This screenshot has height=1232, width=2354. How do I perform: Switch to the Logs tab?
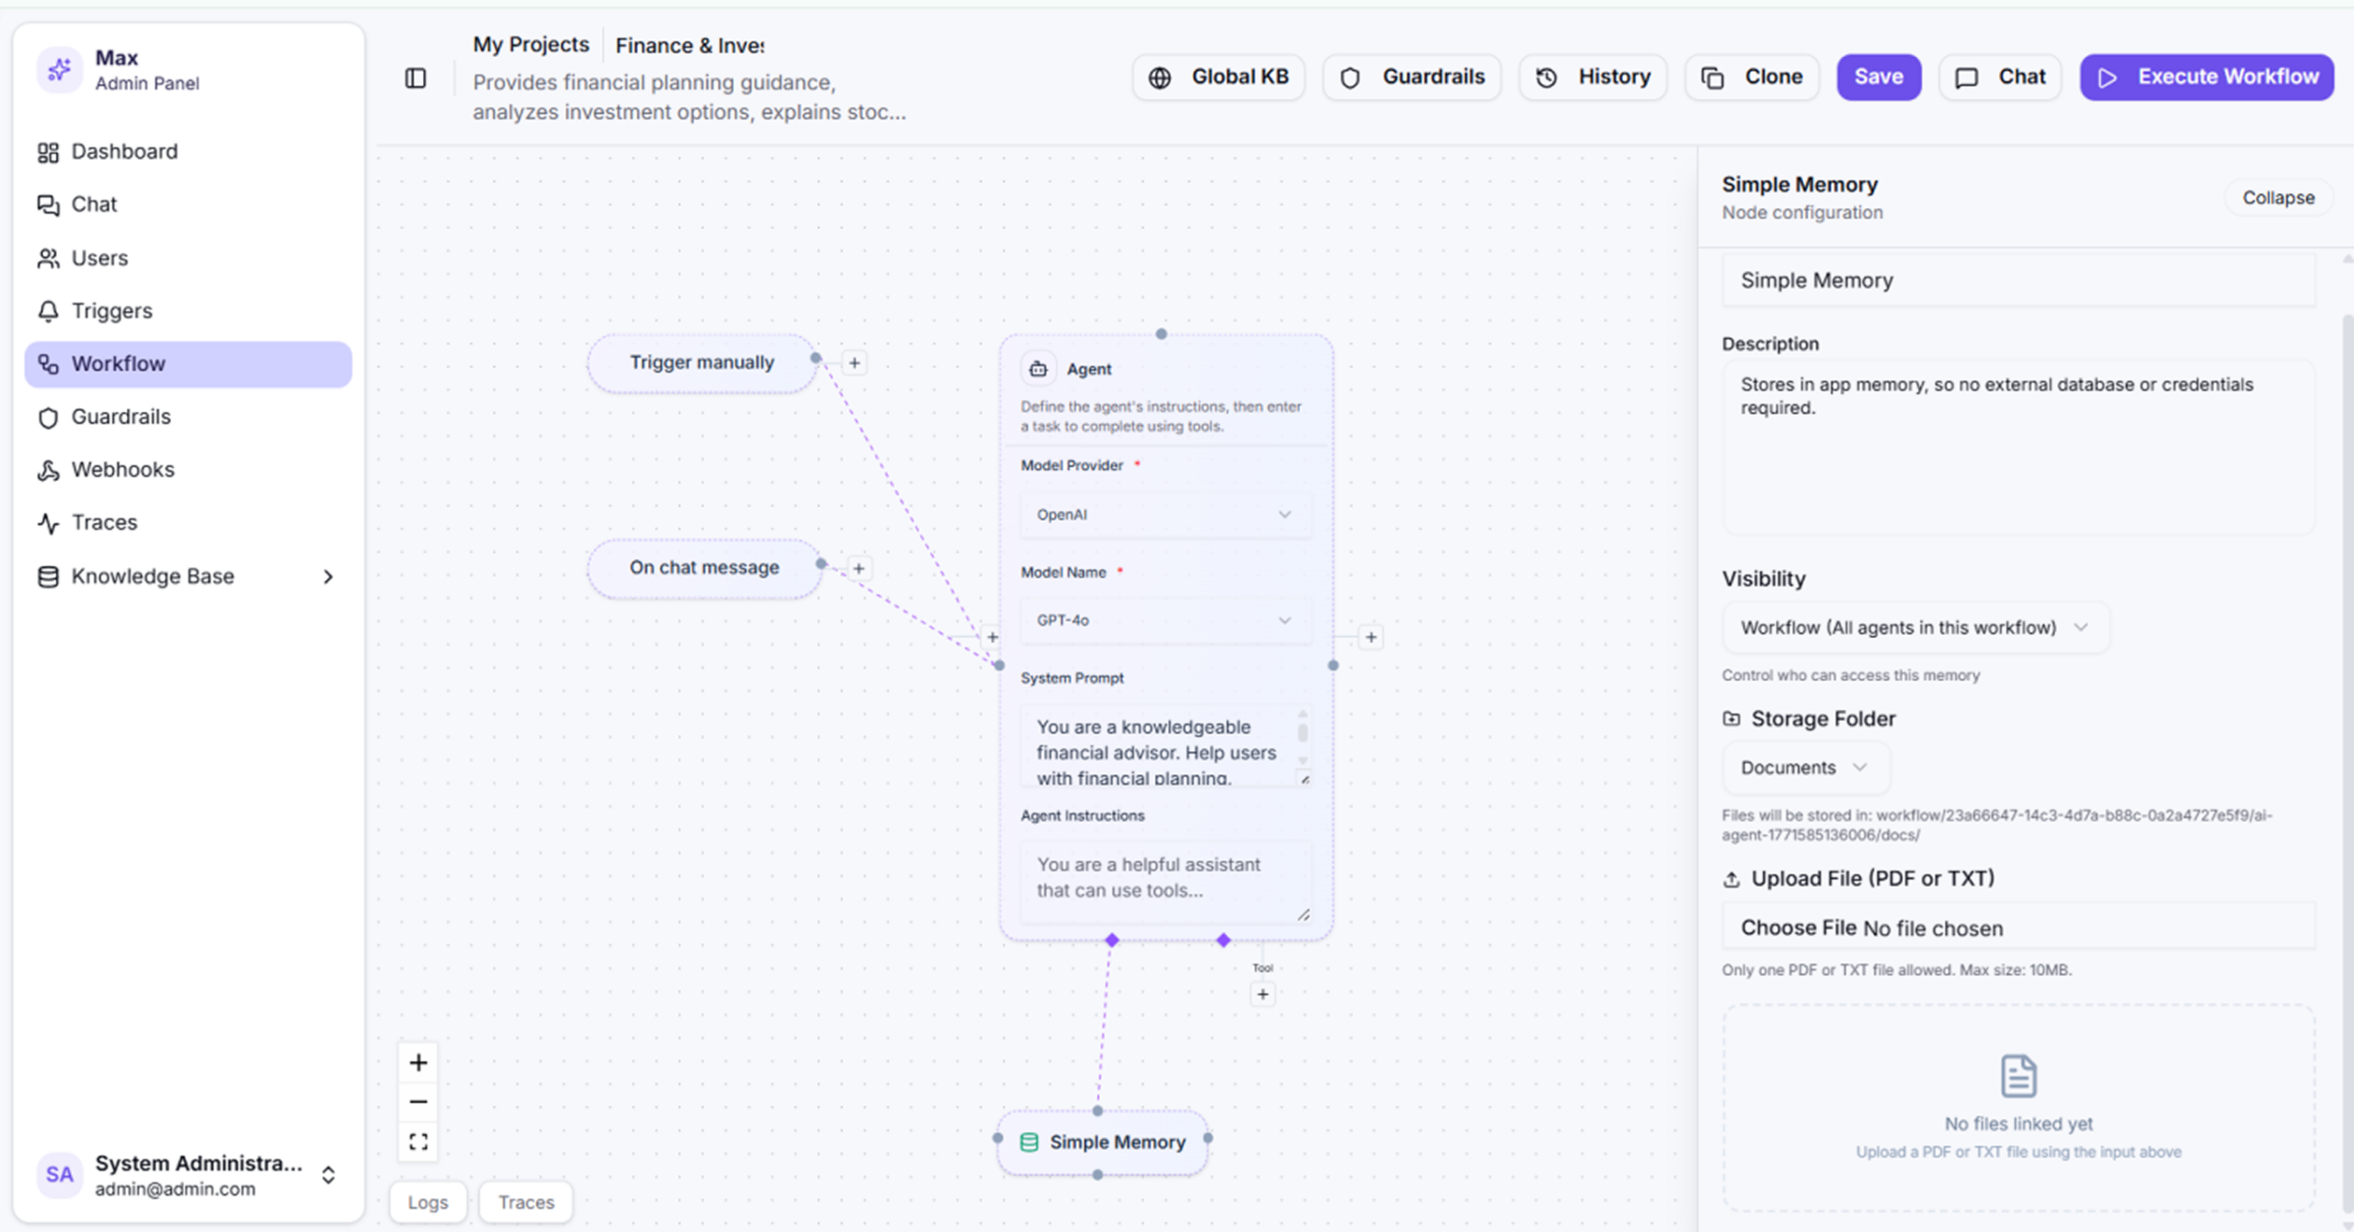tap(428, 1202)
